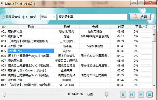The height and width of the screenshot is (100, 158).
Task: Click the download progress bar of row 001
Action: (x=146, y=31)
